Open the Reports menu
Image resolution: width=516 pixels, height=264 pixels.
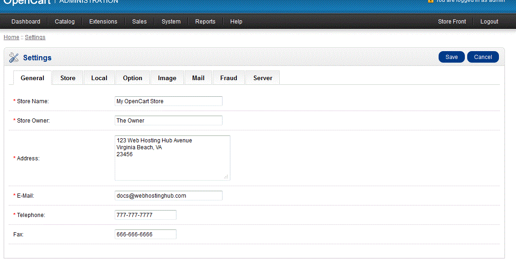pos(205,22)
